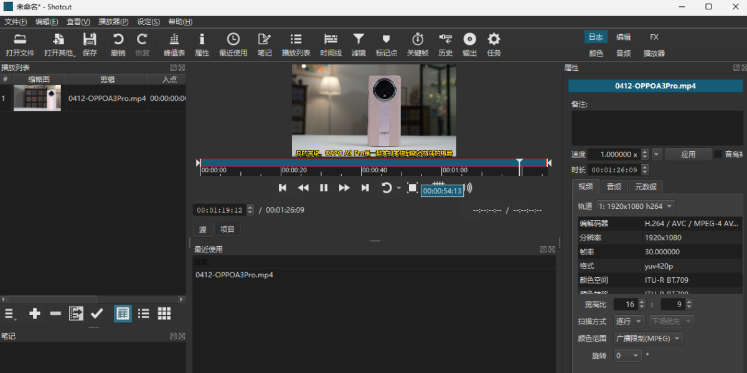Viewport: 747px width, 373px height.
Task: Switch playlist to details view mode
Action: (x=123, y=314)
